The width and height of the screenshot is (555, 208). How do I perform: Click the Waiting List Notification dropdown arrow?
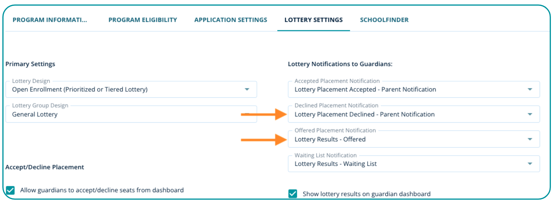click(530, 164)
